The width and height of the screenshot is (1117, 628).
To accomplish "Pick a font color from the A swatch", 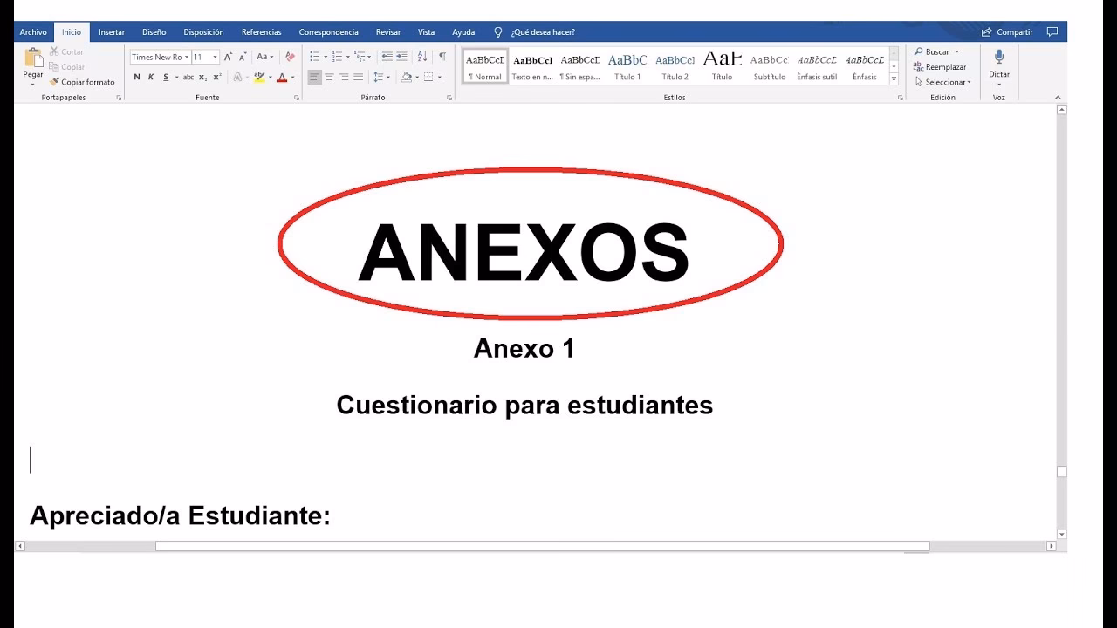I will (282, 77).
